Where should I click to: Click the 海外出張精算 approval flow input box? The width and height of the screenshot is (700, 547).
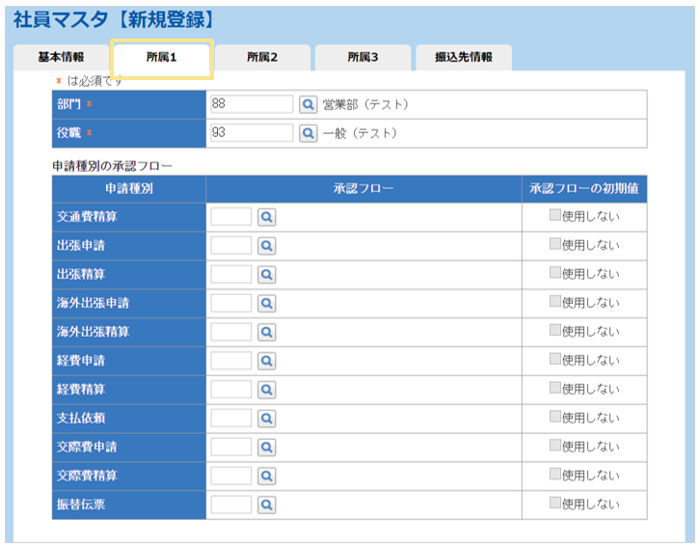pos(230,332)
